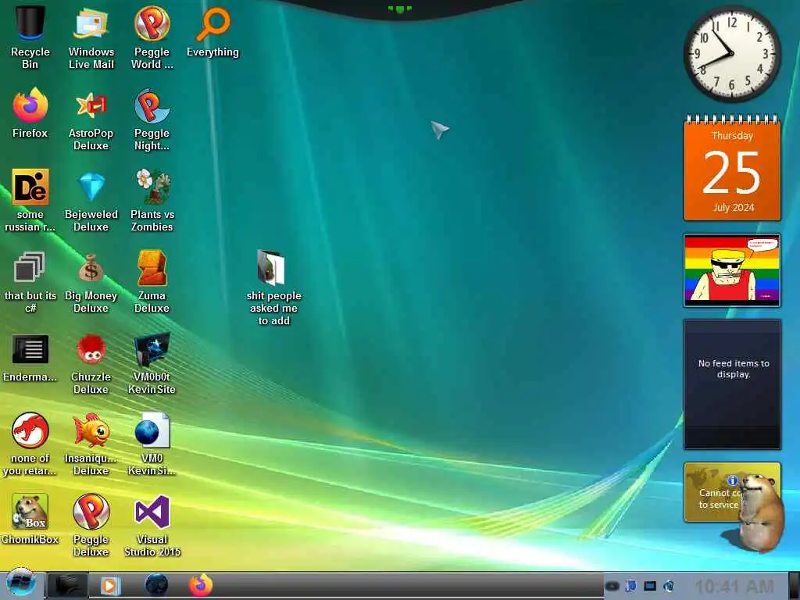Open the globe browser taskbar icon
The width and height of the screenshot is (800, 600).
(156, 584)
